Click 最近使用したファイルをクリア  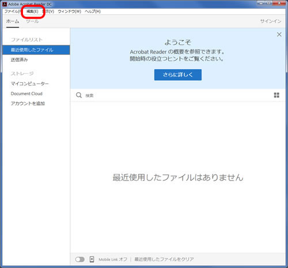coord(164,259)
